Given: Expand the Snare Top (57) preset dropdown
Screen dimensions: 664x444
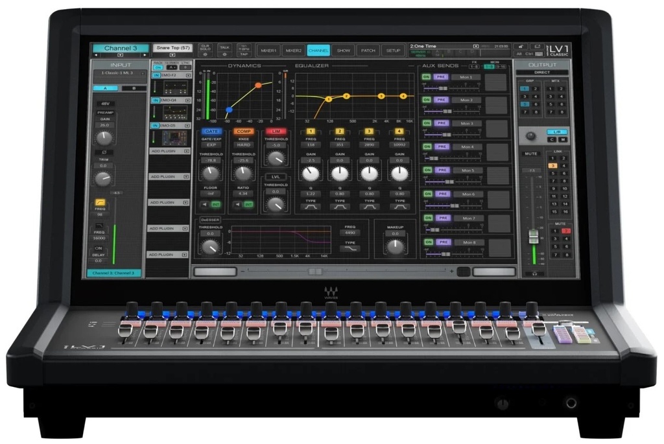Looking at the screenshot, I should (x=172, y=55).
